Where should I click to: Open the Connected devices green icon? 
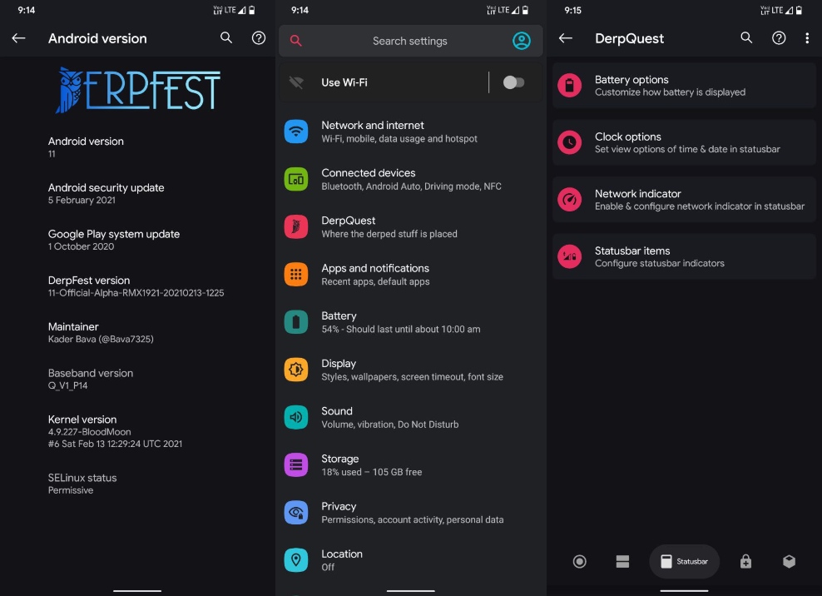(296, 179)
